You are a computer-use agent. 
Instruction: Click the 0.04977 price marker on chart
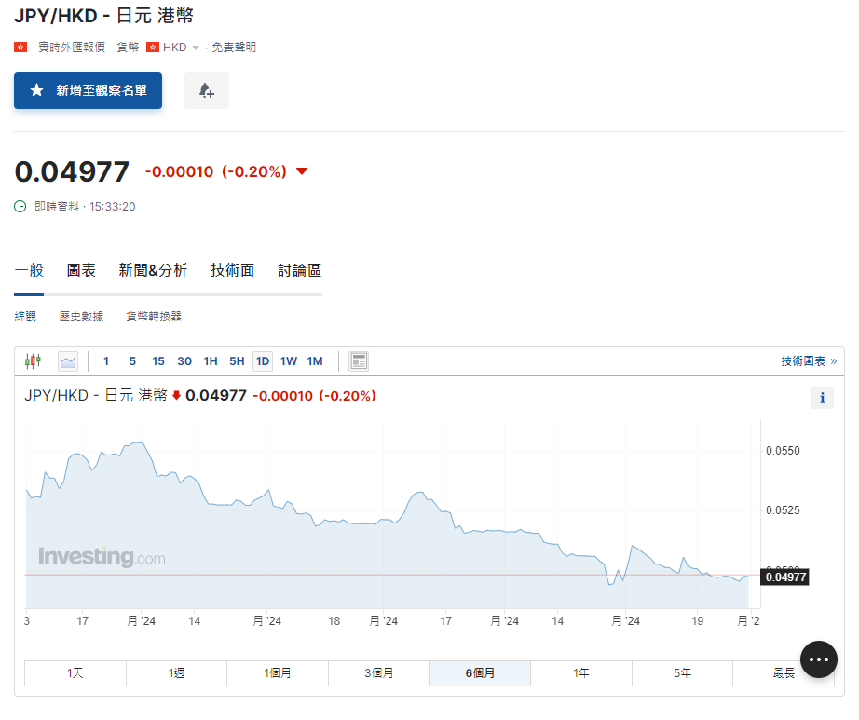(784, 577)
